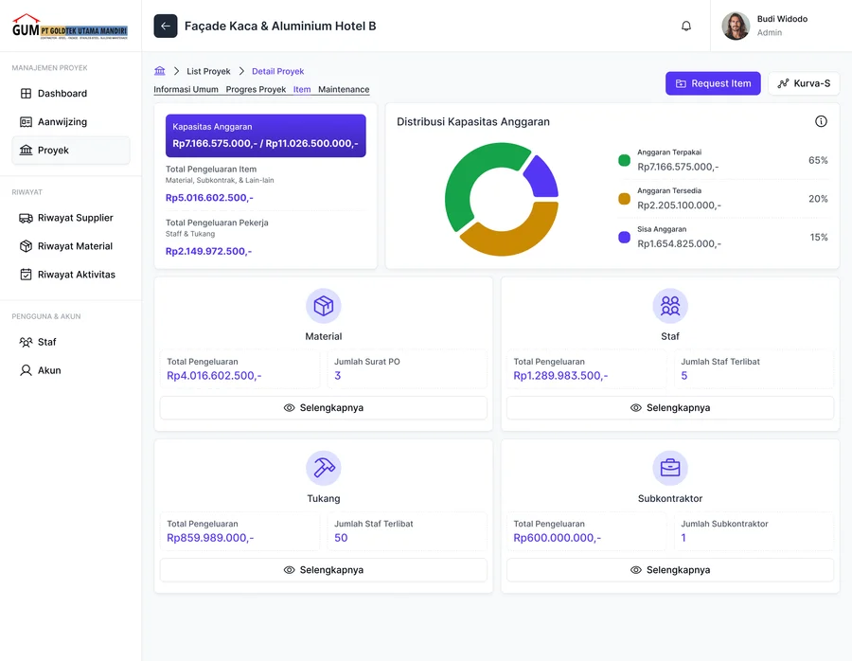This screenshot has width=852, height=661.
Task: Show Selengkapnya for the Subkontraktor card
Action: (670, 570)
